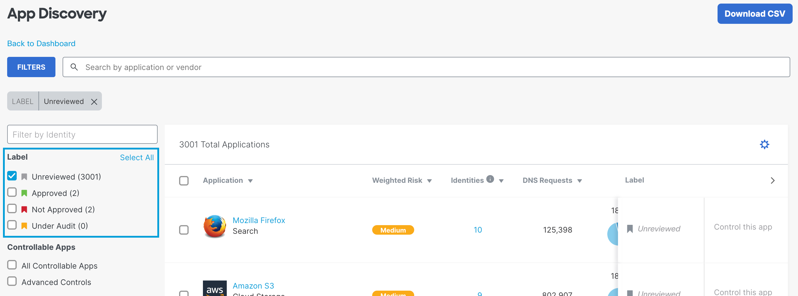Focus the Filter by Identity field
The height and width of the screenshot is (296, 798).
coord(83,134)
